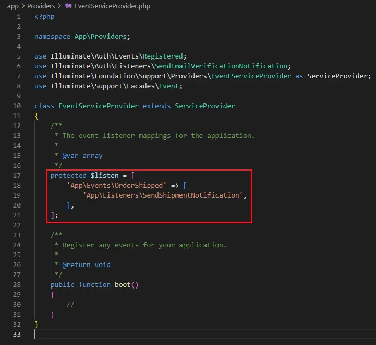
Task: Click the 'public' keyword on line 28
Action: 63,285
